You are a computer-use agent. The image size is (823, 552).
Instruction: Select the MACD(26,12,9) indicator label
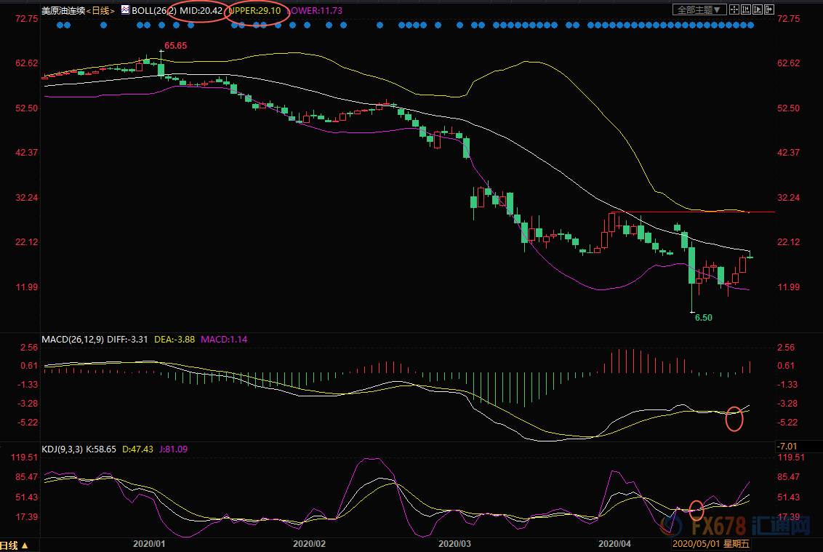click(x=73, y=340)
